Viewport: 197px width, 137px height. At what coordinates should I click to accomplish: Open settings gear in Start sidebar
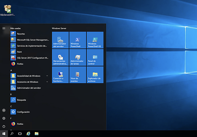tap(4, 118)
